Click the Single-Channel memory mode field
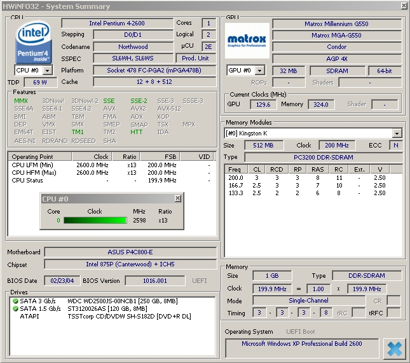This screenshot has height=363, width=410. pyautogui.click(x=309, y=301)
